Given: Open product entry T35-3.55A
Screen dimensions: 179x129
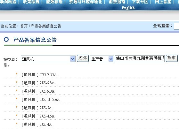Looking at the screenshot, I should [39, 75].
